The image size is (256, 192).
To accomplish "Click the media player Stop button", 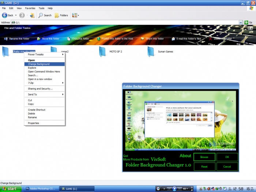I will tap(164, 189).
